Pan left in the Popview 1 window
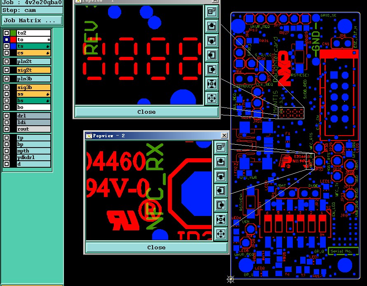Viewport: 367px width, 286px height. (212, 55)
